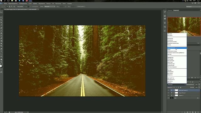
Task: Select the History Brush tool
Action: [x=1, y=36]
